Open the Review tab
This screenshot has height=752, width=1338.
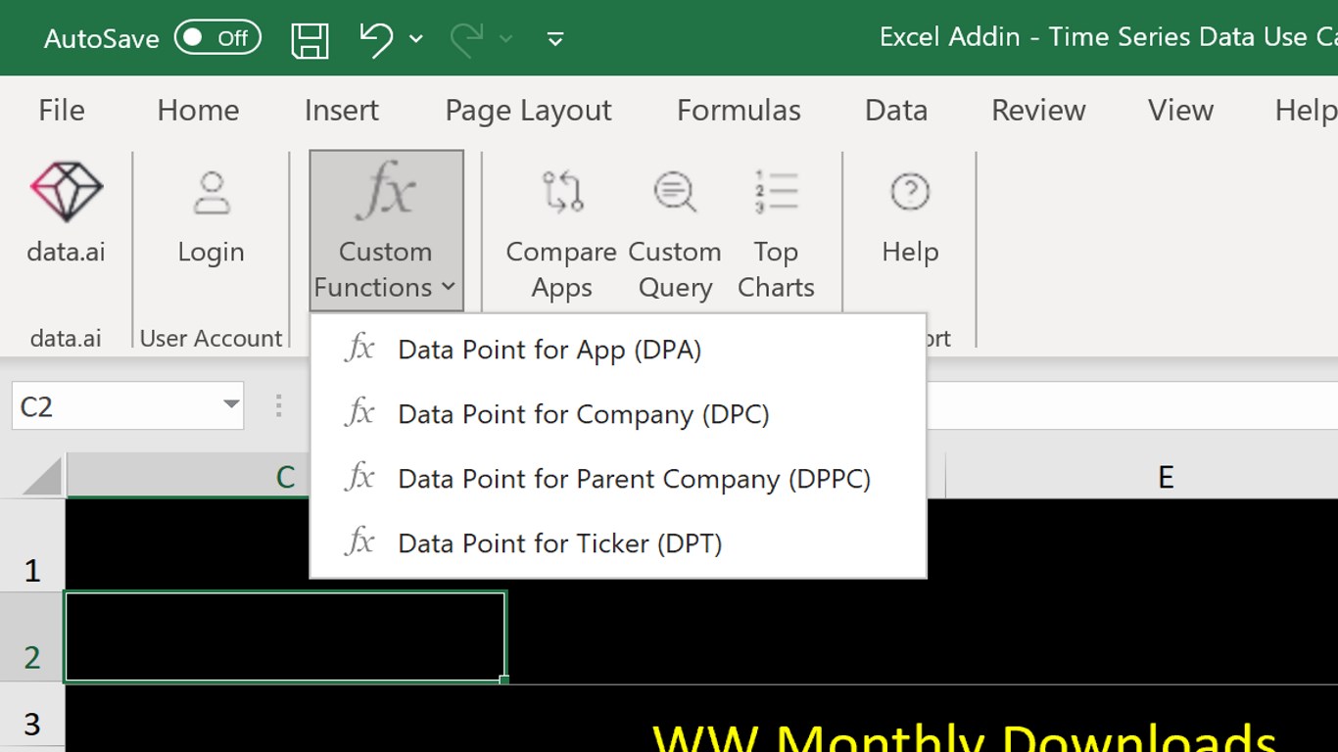(1038, 110)
